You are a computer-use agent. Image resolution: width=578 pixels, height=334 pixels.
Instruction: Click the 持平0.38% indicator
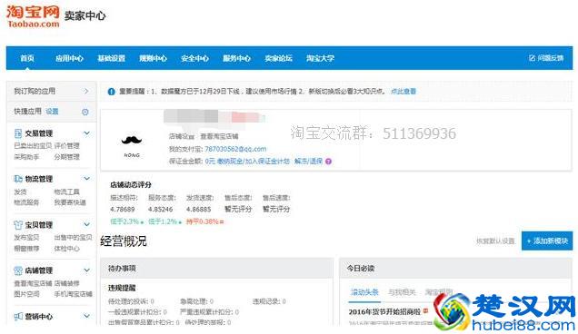tap(204, 221)
